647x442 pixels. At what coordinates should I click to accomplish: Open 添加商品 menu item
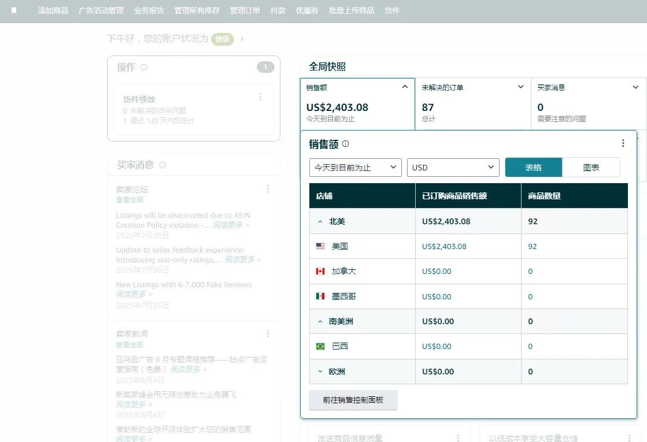click(x=53, y=11)
